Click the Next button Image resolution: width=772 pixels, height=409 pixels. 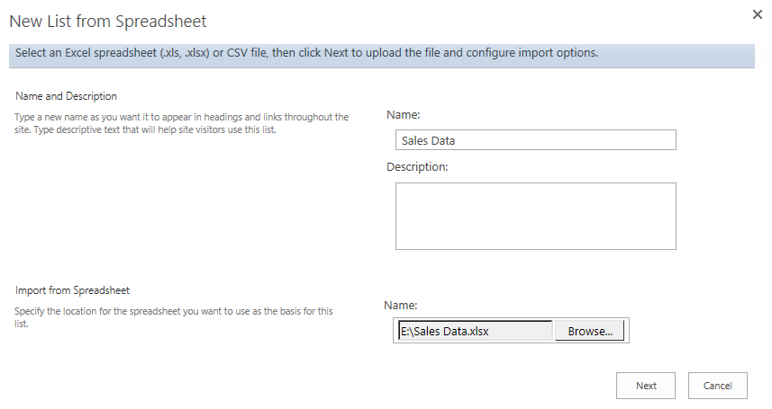pos(646,386)
